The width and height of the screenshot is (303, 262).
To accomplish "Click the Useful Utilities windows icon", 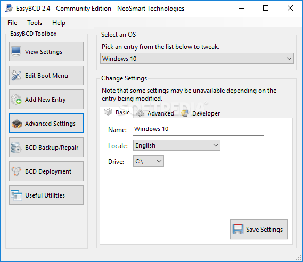I will point(16,195).
